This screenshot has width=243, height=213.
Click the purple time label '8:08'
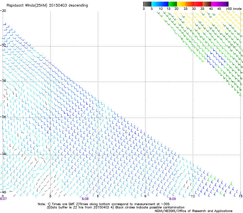coord(85,199)
